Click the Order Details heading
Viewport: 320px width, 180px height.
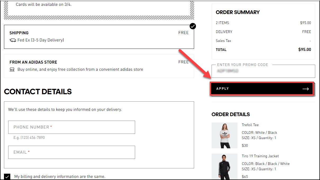click(230, 114)
